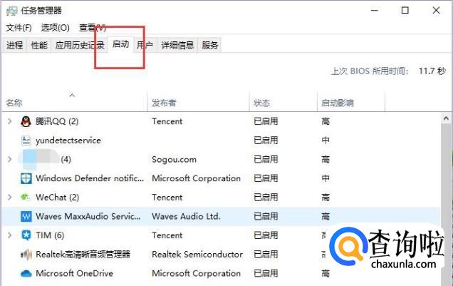Open the 选项(O) menu
This screenshot has width=453, height=286.
[x=55, y=28]
